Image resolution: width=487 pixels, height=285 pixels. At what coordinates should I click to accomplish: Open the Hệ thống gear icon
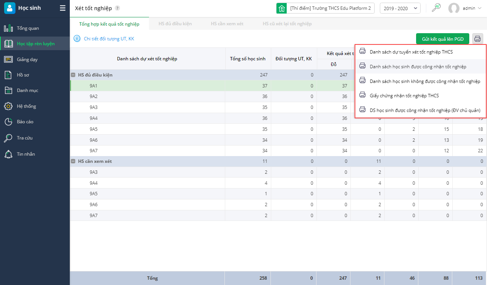(x=8, y=106)
